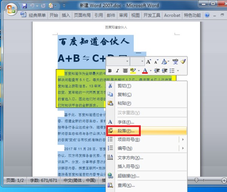Open font name dropdown in mini toolbar
The height and width of the screenshot is (192, 227).
pyautogui.click(x=127, y=61)
